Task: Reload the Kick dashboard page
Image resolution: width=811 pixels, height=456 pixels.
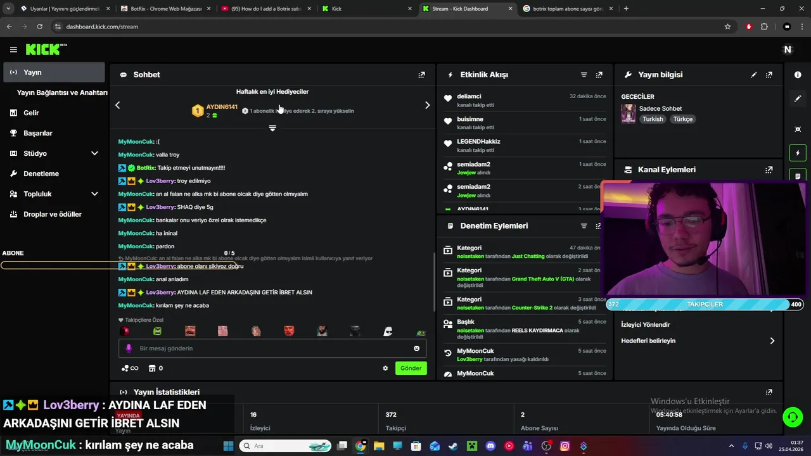Action: click(x=39, y=27)
